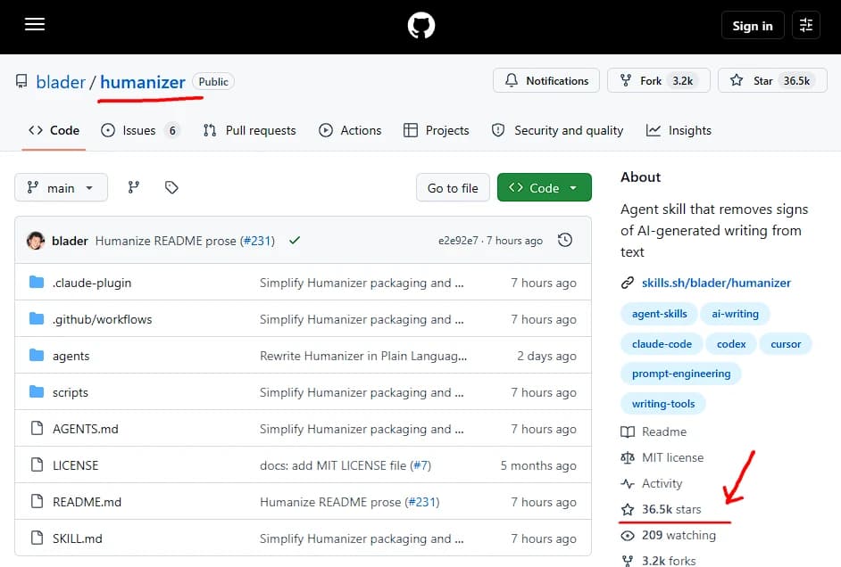Click blader's avatar in latest commit
The width and height of the screenshot is (841, 567).
[36, 241]
